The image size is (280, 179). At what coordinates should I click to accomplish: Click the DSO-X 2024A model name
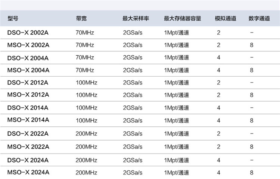28,160
